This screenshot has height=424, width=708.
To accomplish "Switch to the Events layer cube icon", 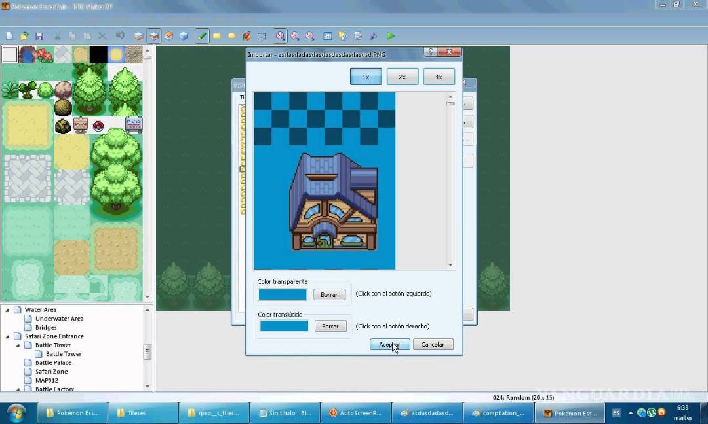I will (x=184, y=36).
